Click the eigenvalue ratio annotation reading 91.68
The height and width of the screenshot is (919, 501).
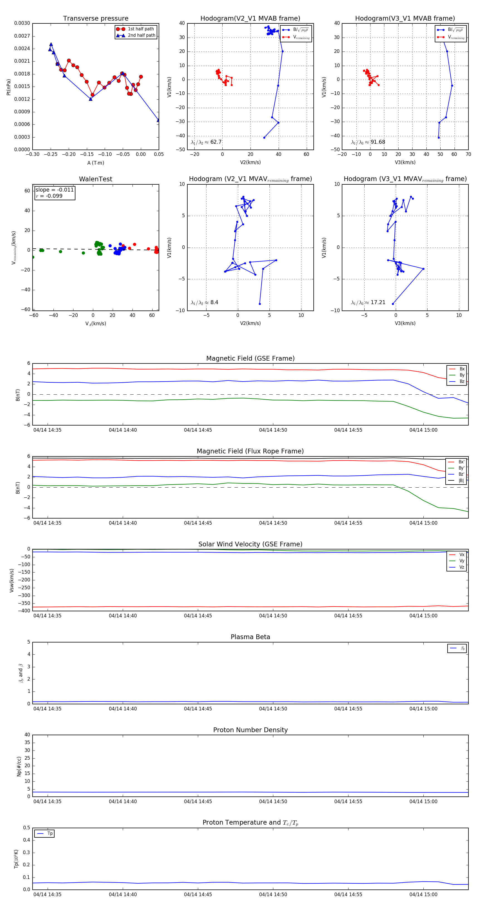click(368, 142)
